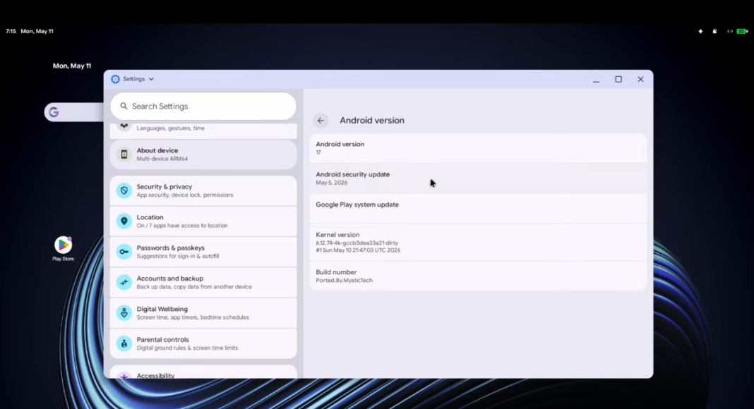This screenshot has width=754, height=409.
Task: Click the Google G logo on desktop
Action: (54, 112)
